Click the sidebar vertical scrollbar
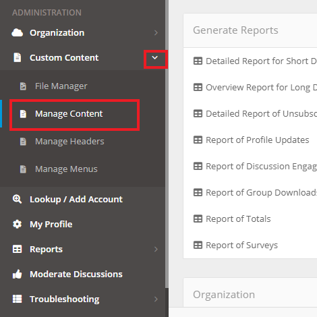The image size is (317, 317). coord(167,144)
